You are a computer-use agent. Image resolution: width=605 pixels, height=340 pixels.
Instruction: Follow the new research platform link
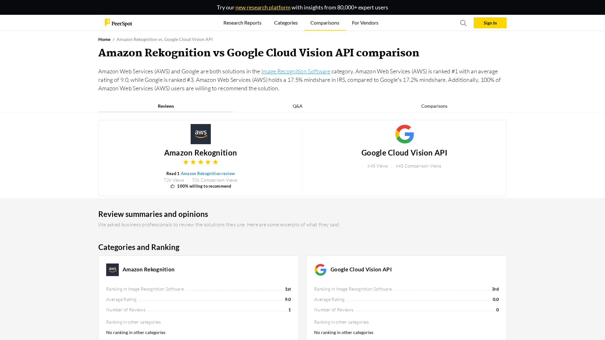(x=263, y=7)
